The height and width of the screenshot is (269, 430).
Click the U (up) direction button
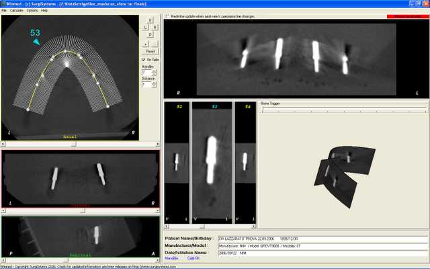tap(150, 20)
